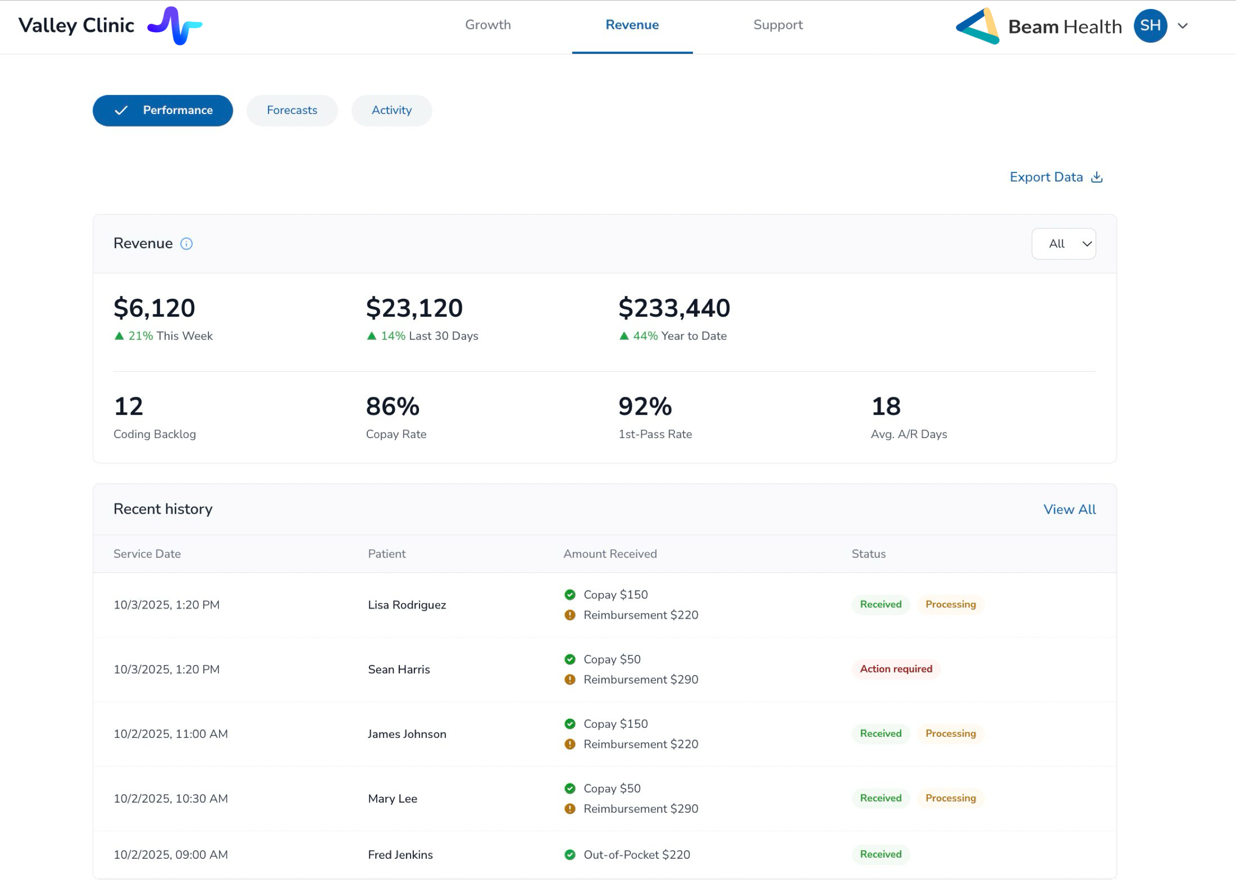Switch to the Forecasts chip
Image resolution: width=1236 pixels, height=893 pixels.
292,111
